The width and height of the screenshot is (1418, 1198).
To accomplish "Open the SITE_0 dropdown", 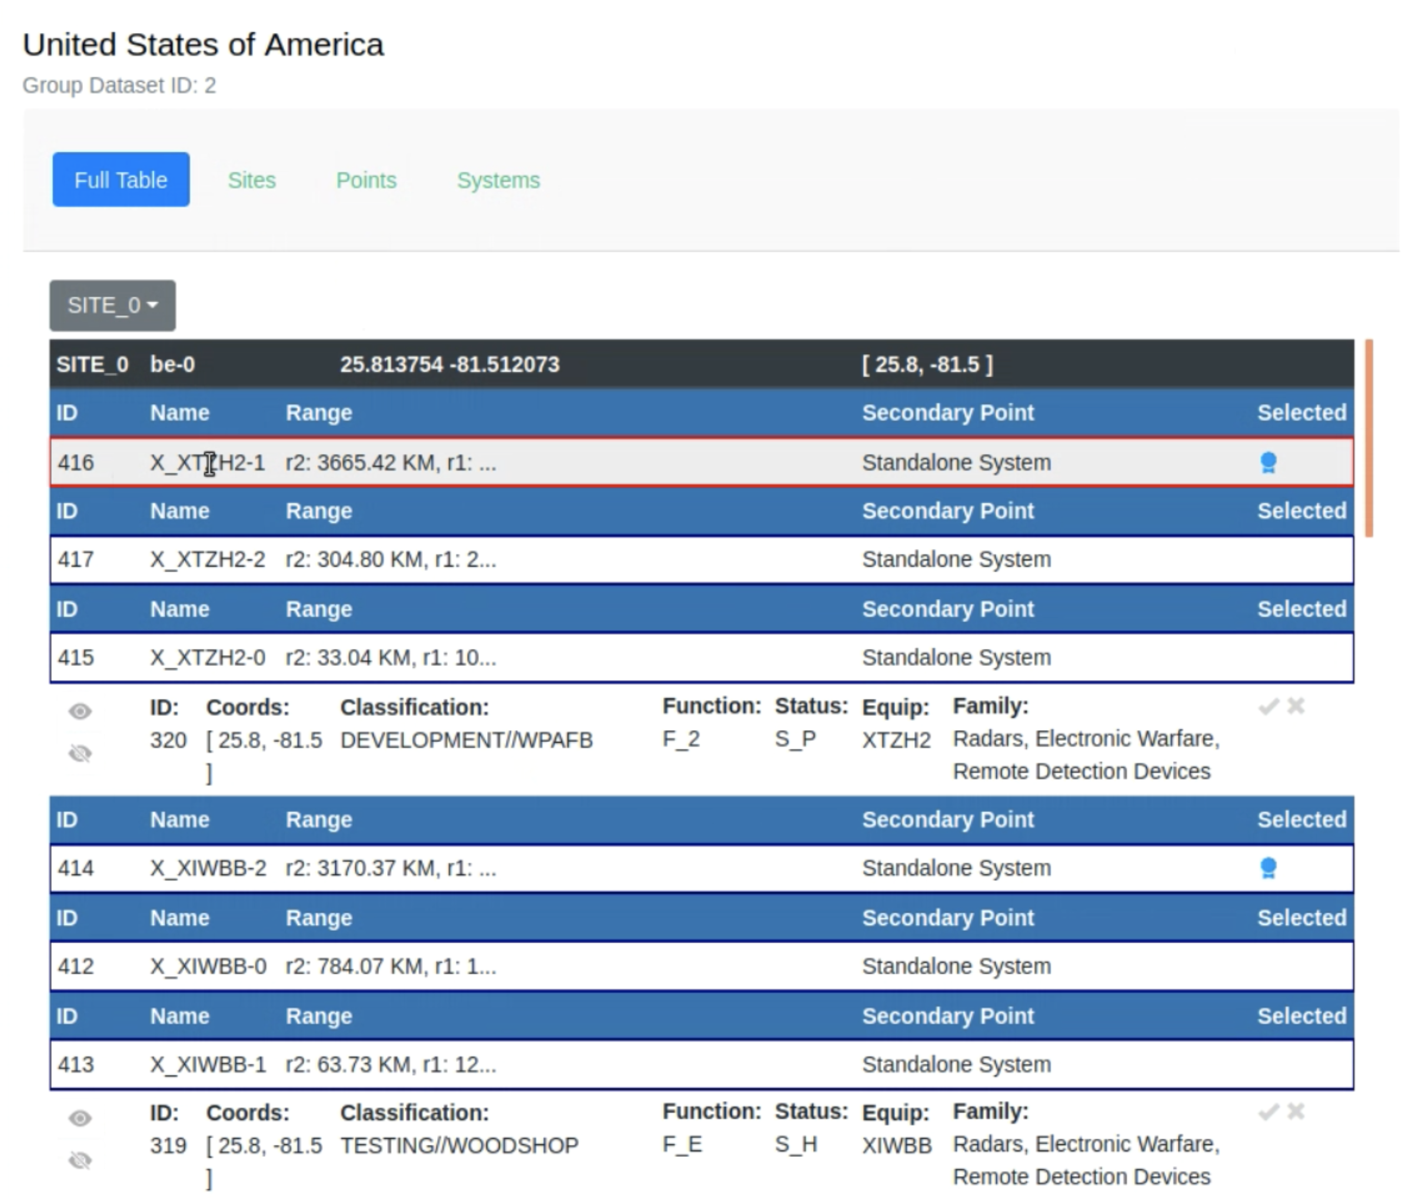I will coord(113,305).
